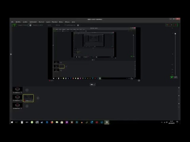Open Firefox from the taskbar
190x142 pixels.
point(52,122)
